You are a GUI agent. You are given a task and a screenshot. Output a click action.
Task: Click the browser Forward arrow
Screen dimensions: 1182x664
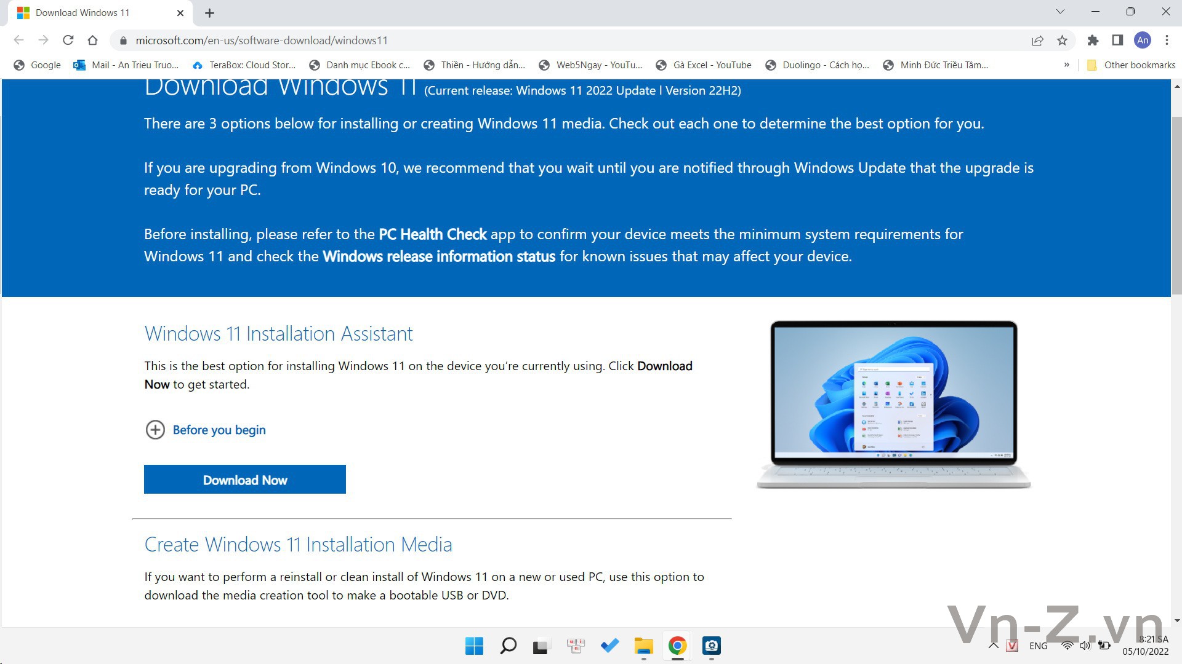[x=43, y=40]
